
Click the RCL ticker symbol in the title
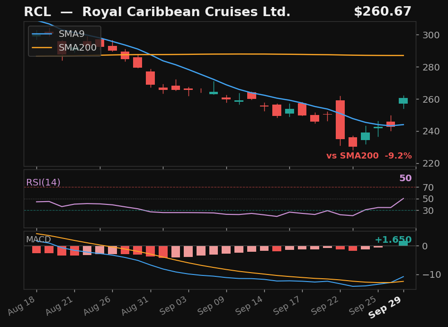point(37,12)
